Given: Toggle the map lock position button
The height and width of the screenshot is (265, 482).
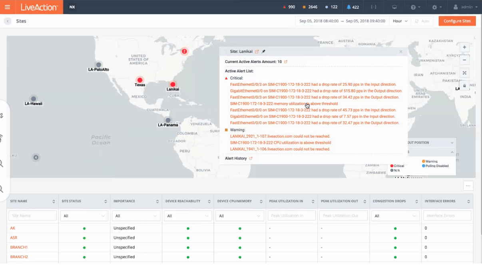Looking at the screenshot, I should click(x=464, y=85).
